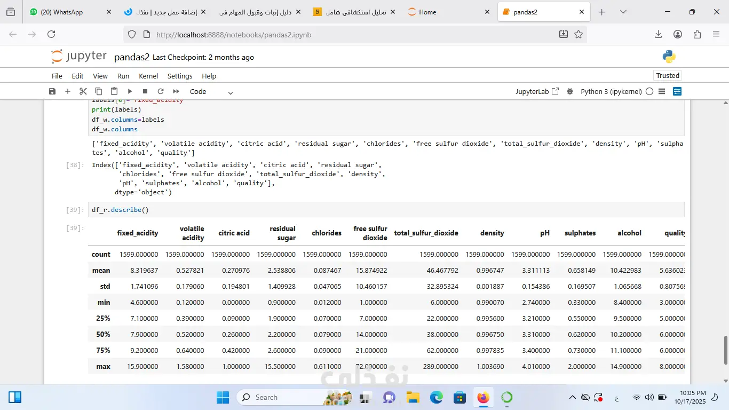Screen dimensions: 729x410
Task: Switch to the WhatsApp browser tab
Action: click(61, 12)
